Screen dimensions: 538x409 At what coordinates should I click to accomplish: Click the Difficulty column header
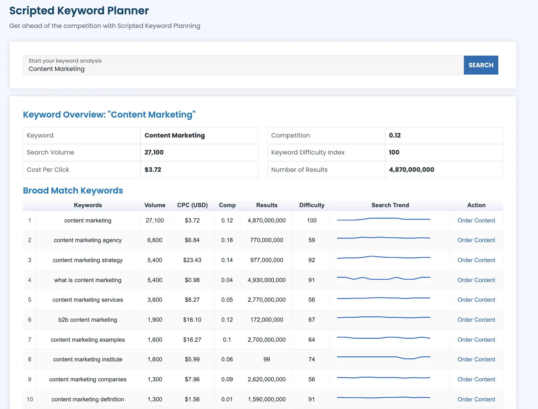(x=312, y=205)
